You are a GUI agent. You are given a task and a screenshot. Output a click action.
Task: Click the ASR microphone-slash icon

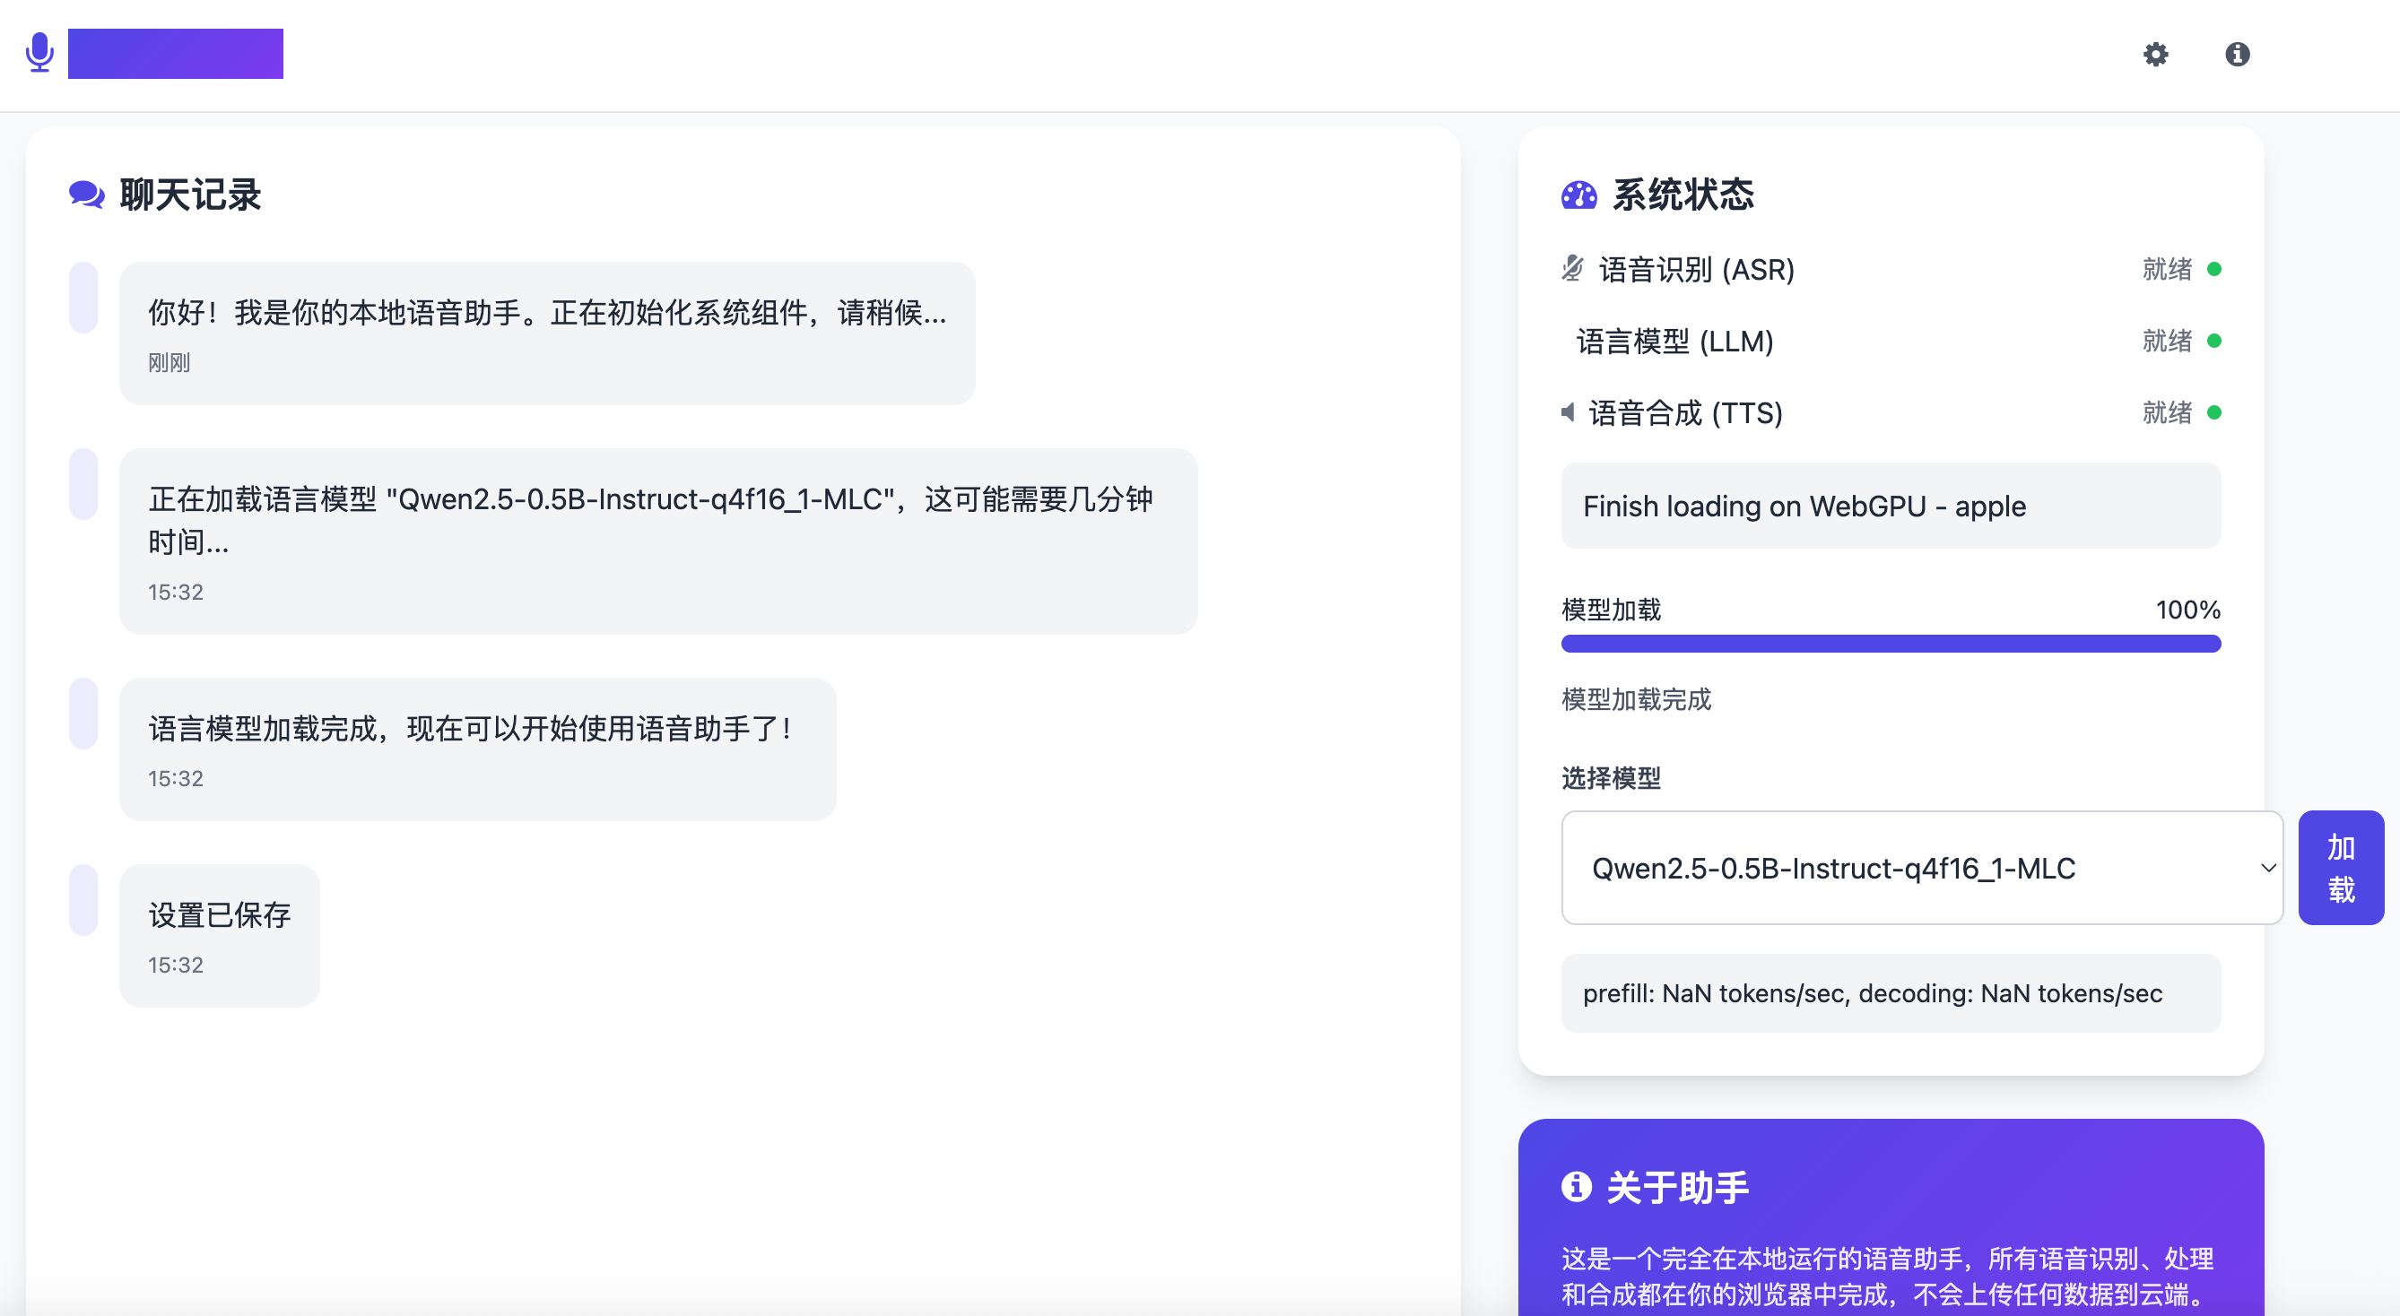click(x=1573, y=268)
